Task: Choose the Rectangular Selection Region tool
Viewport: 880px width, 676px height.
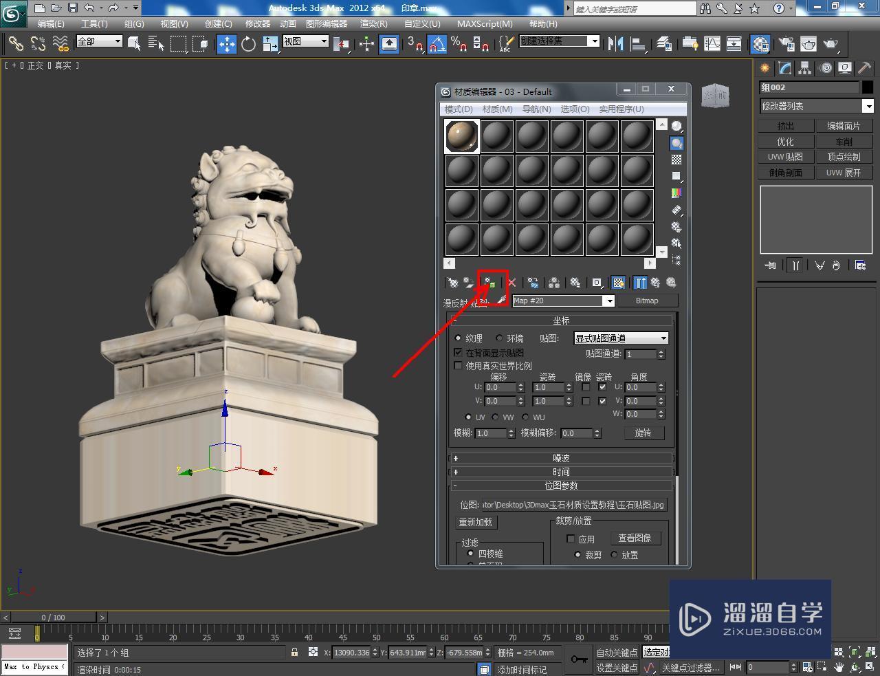Action: coord(179,44)
